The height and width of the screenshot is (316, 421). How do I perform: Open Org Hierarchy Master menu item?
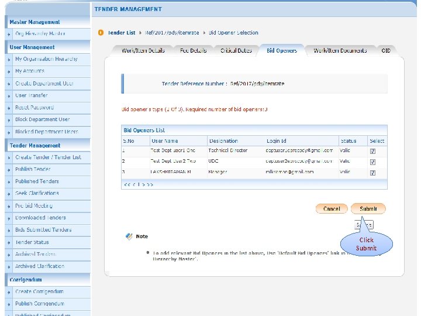[40, 33]
